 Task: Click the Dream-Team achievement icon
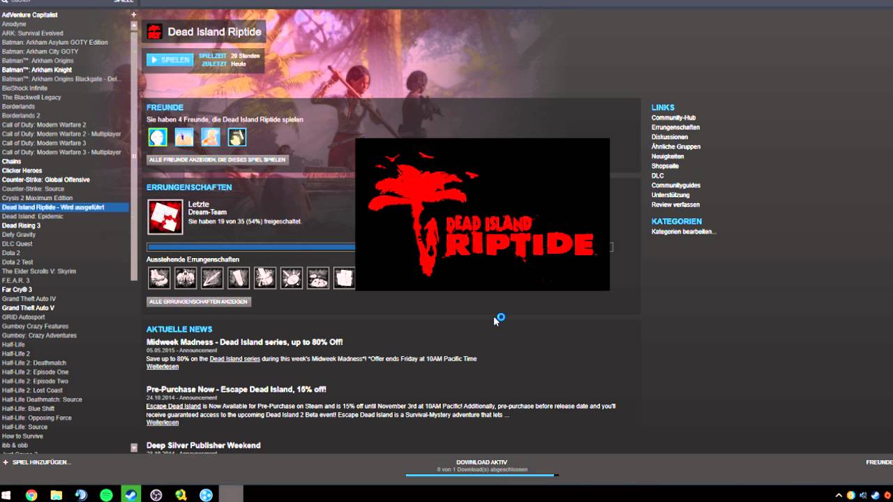pyautogui.click(x=165, y=217)
